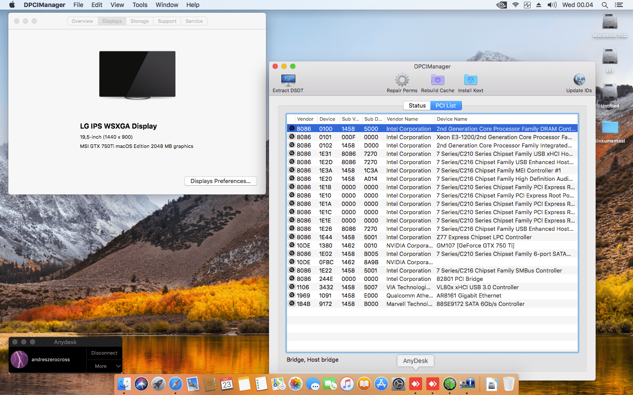The image size is (633, 395).
Task: Select the AR8161 Gigabit Ethernet row
Action: [469, 296]
